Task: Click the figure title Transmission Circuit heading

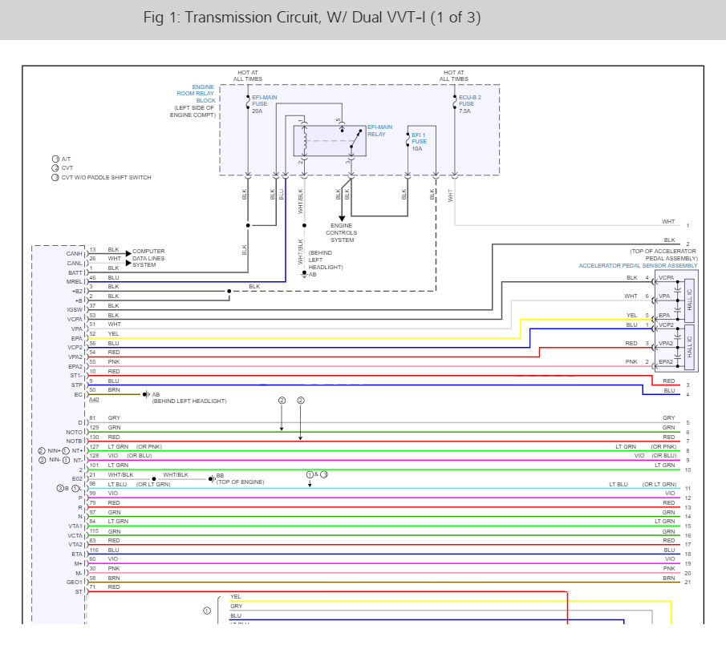Action: (312, 18)
